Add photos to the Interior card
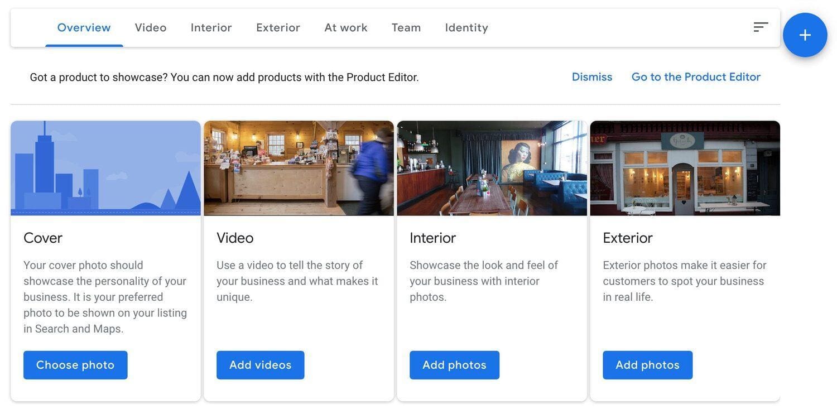This screenshot has width=837, height=414. coord(454,365)
